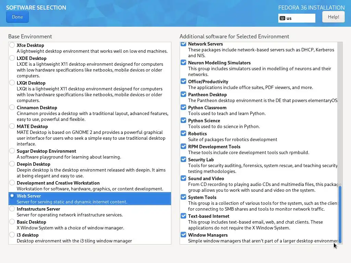This screenshot has width=351, height=263.
Task: Click 'Server for operating network infrastructure services.'
Action: click(x=70, y=215)
